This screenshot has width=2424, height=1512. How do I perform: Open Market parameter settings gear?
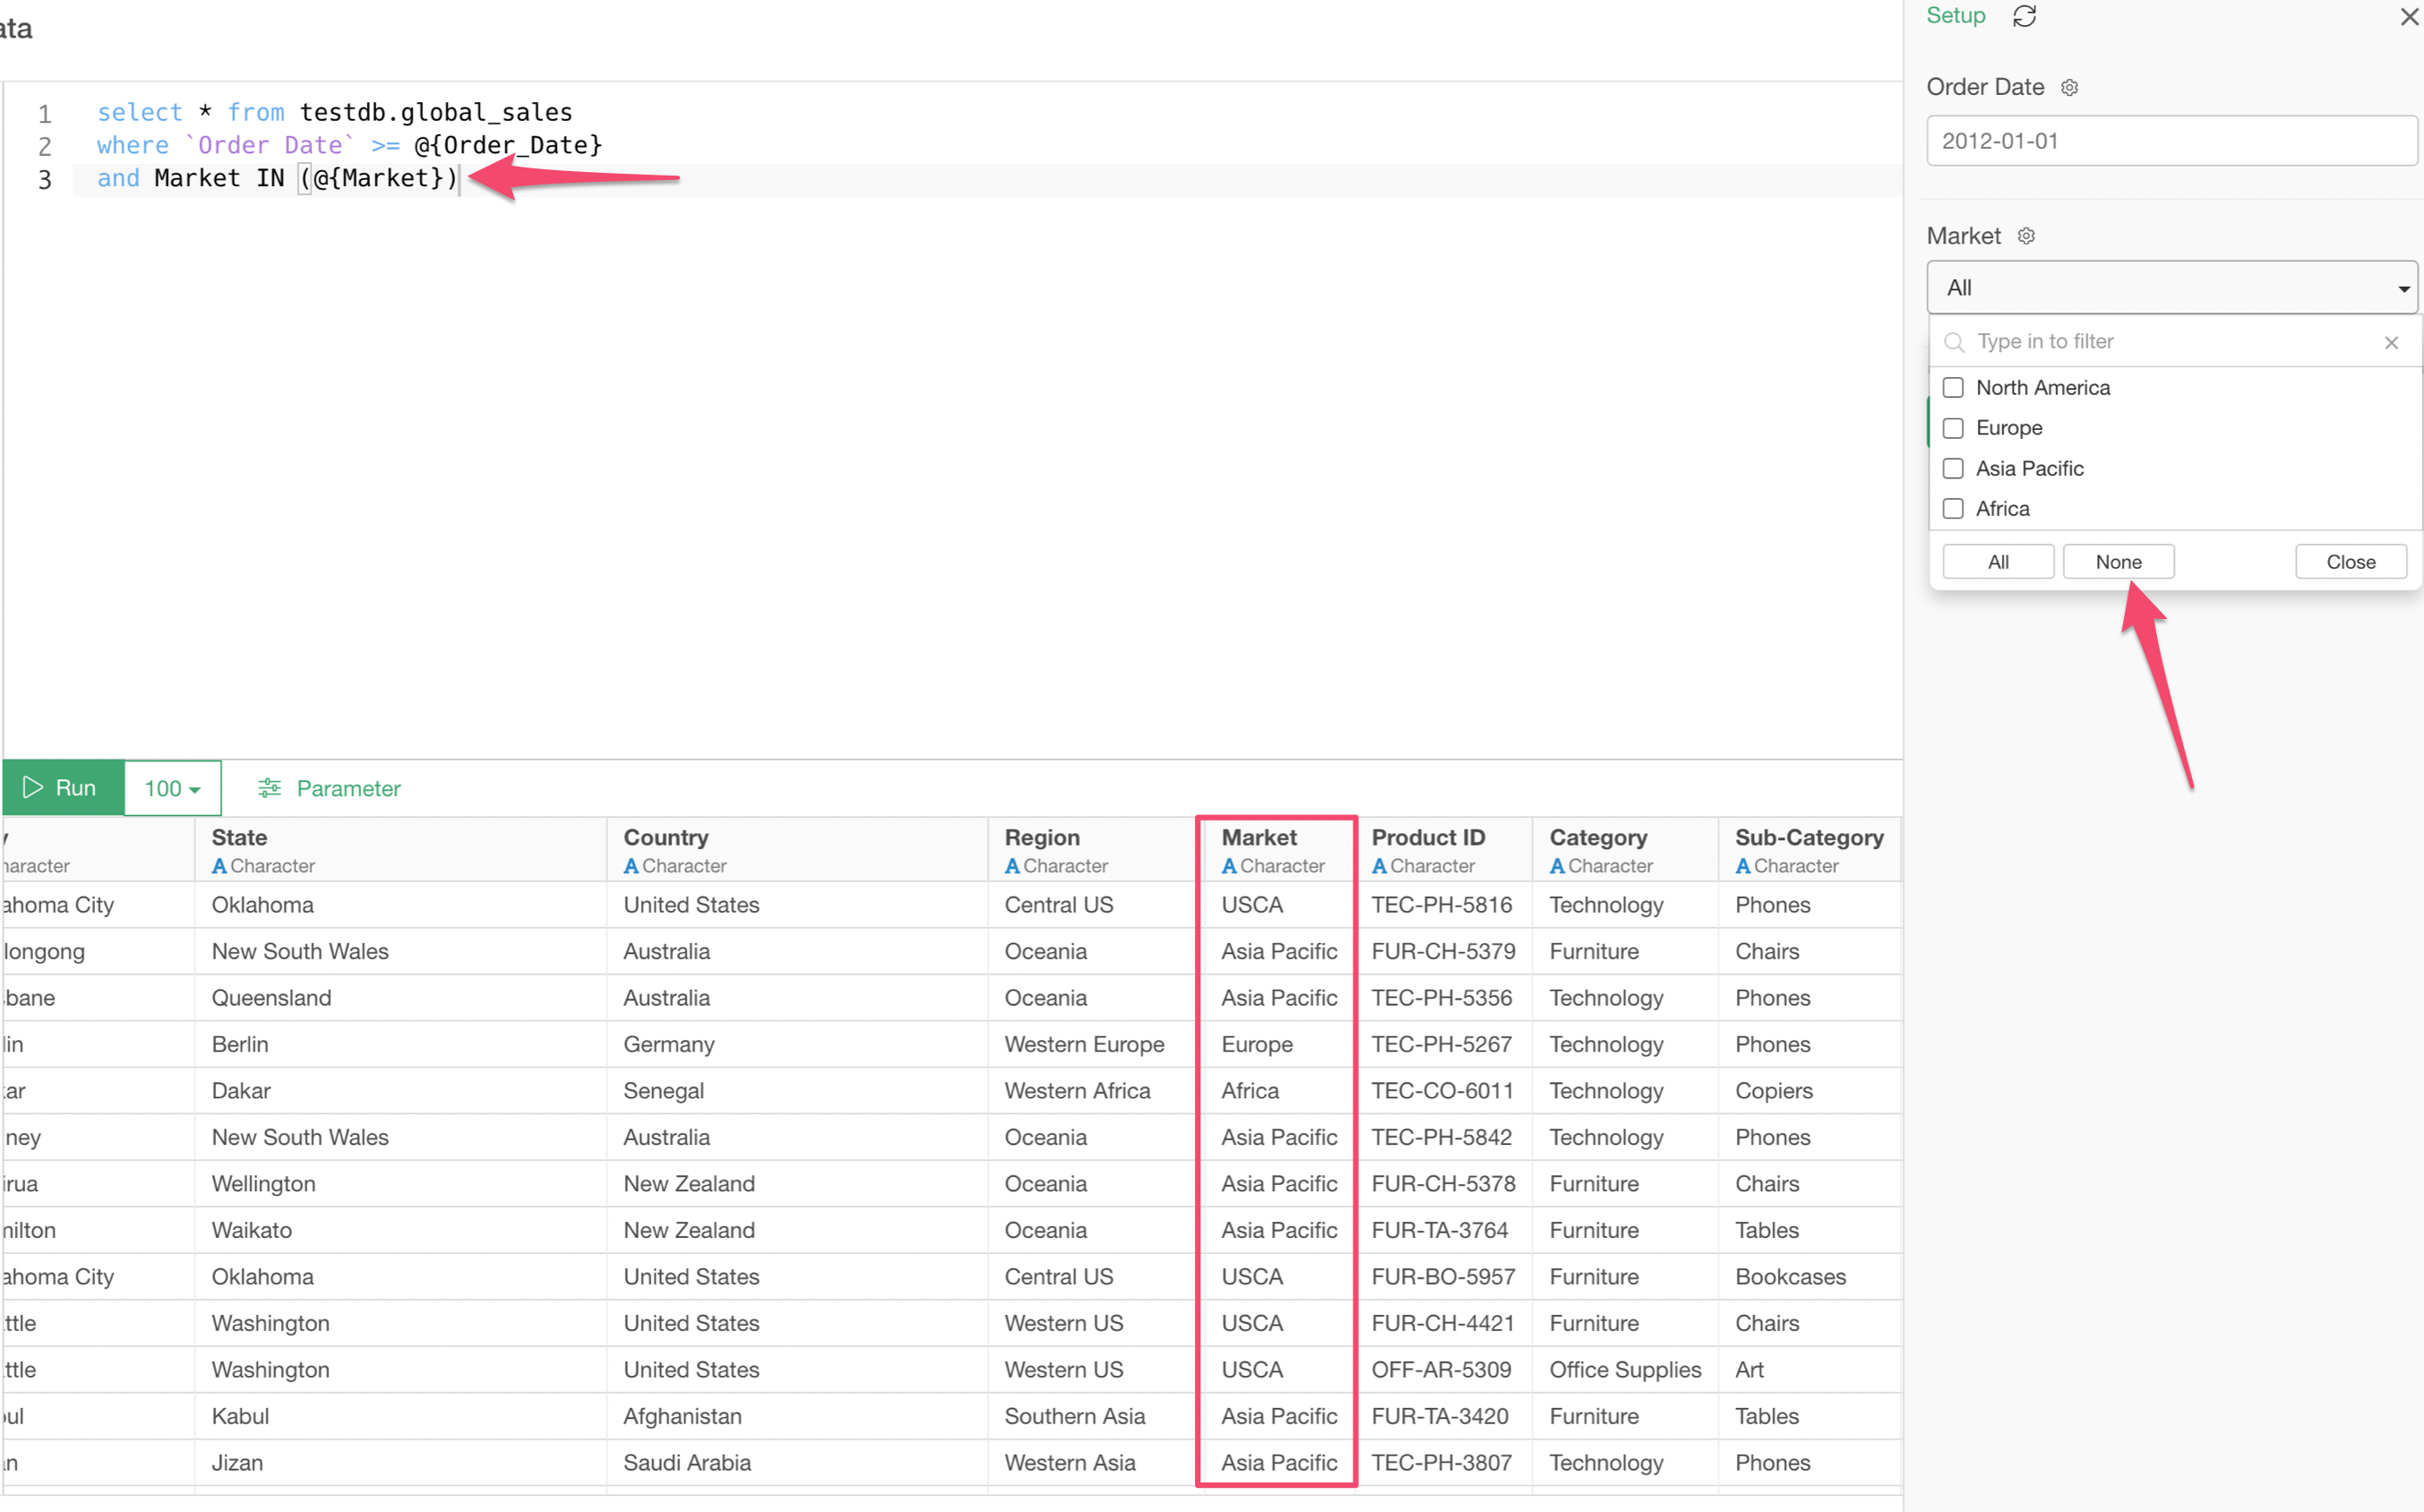click(2026, 236)
